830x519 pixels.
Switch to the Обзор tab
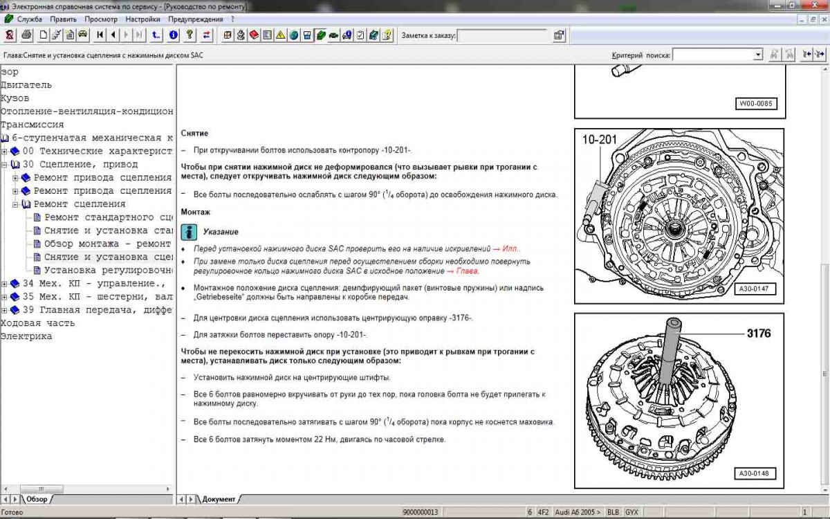click(37, 499)
